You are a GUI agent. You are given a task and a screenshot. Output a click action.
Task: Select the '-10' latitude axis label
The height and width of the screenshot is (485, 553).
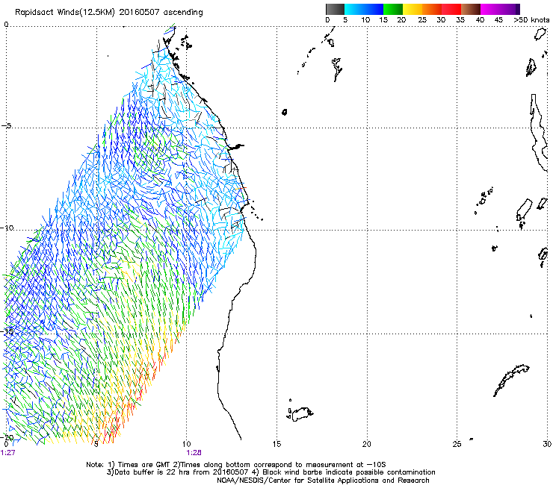pos(7,228)
